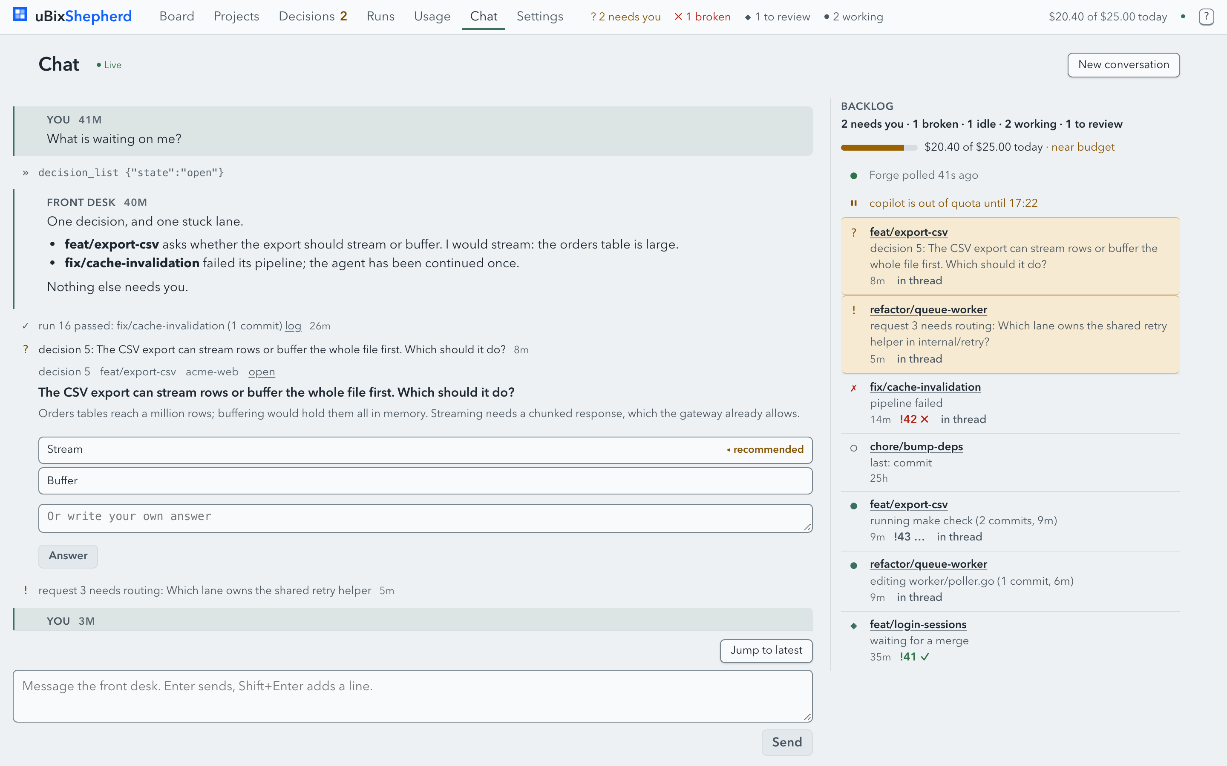Go to the Runs tab
The width and height of the screenshot is (1227, 766).
[x=380, y=16]
